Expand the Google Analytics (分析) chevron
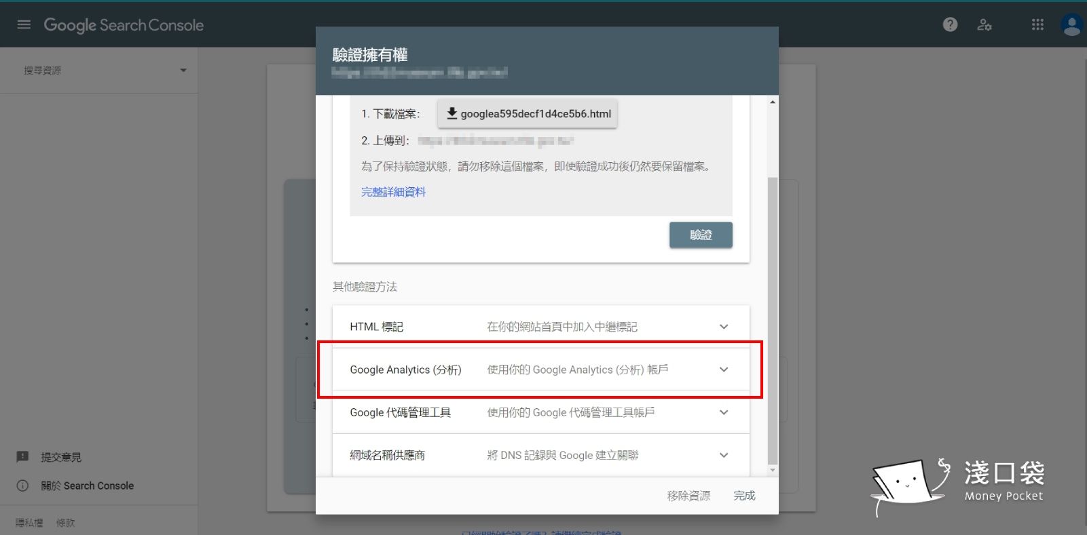Image resolution: width=1087 pixels, height=535 pixels. click(x=724, y=370)
